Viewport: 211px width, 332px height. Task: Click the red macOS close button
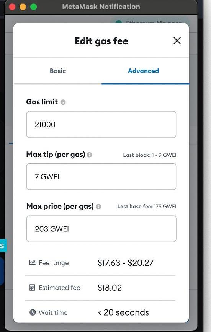click(12, 7)
